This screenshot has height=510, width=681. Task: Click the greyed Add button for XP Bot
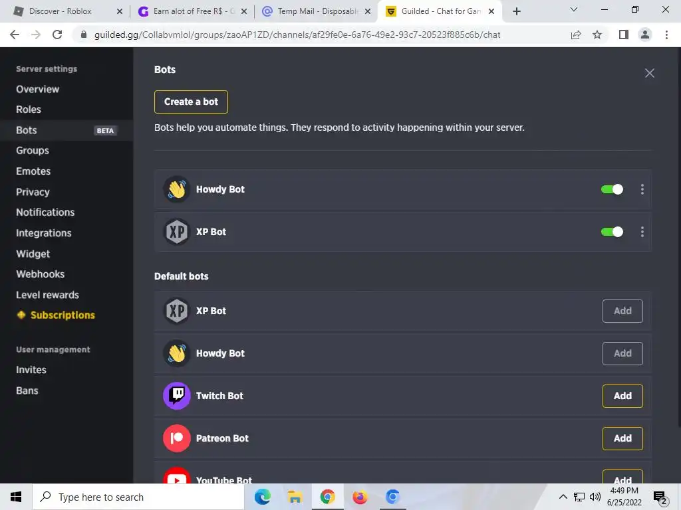click(x=622, y=311)
